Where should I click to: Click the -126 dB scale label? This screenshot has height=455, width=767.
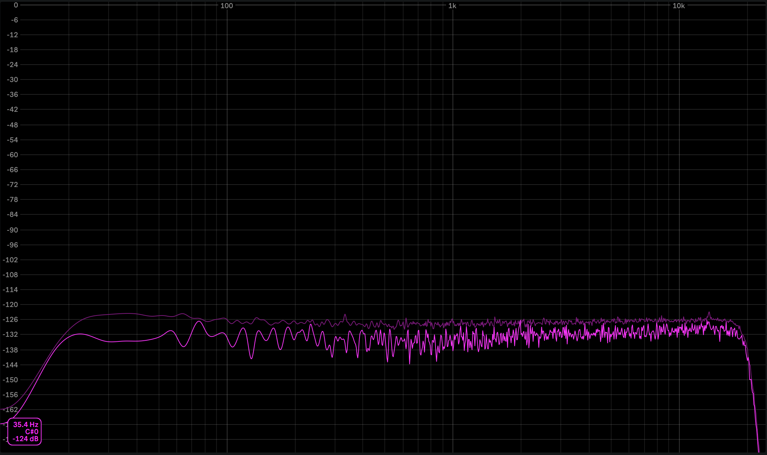10,319
